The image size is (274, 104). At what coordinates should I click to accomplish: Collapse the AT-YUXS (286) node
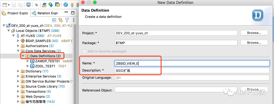click(13, 36)
